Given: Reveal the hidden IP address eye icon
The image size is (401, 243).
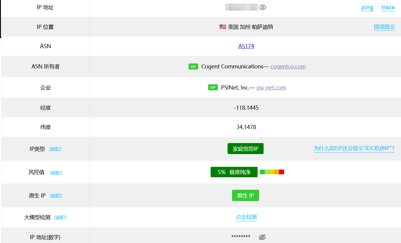Looking at the screenshot, I should coord(262,7).
